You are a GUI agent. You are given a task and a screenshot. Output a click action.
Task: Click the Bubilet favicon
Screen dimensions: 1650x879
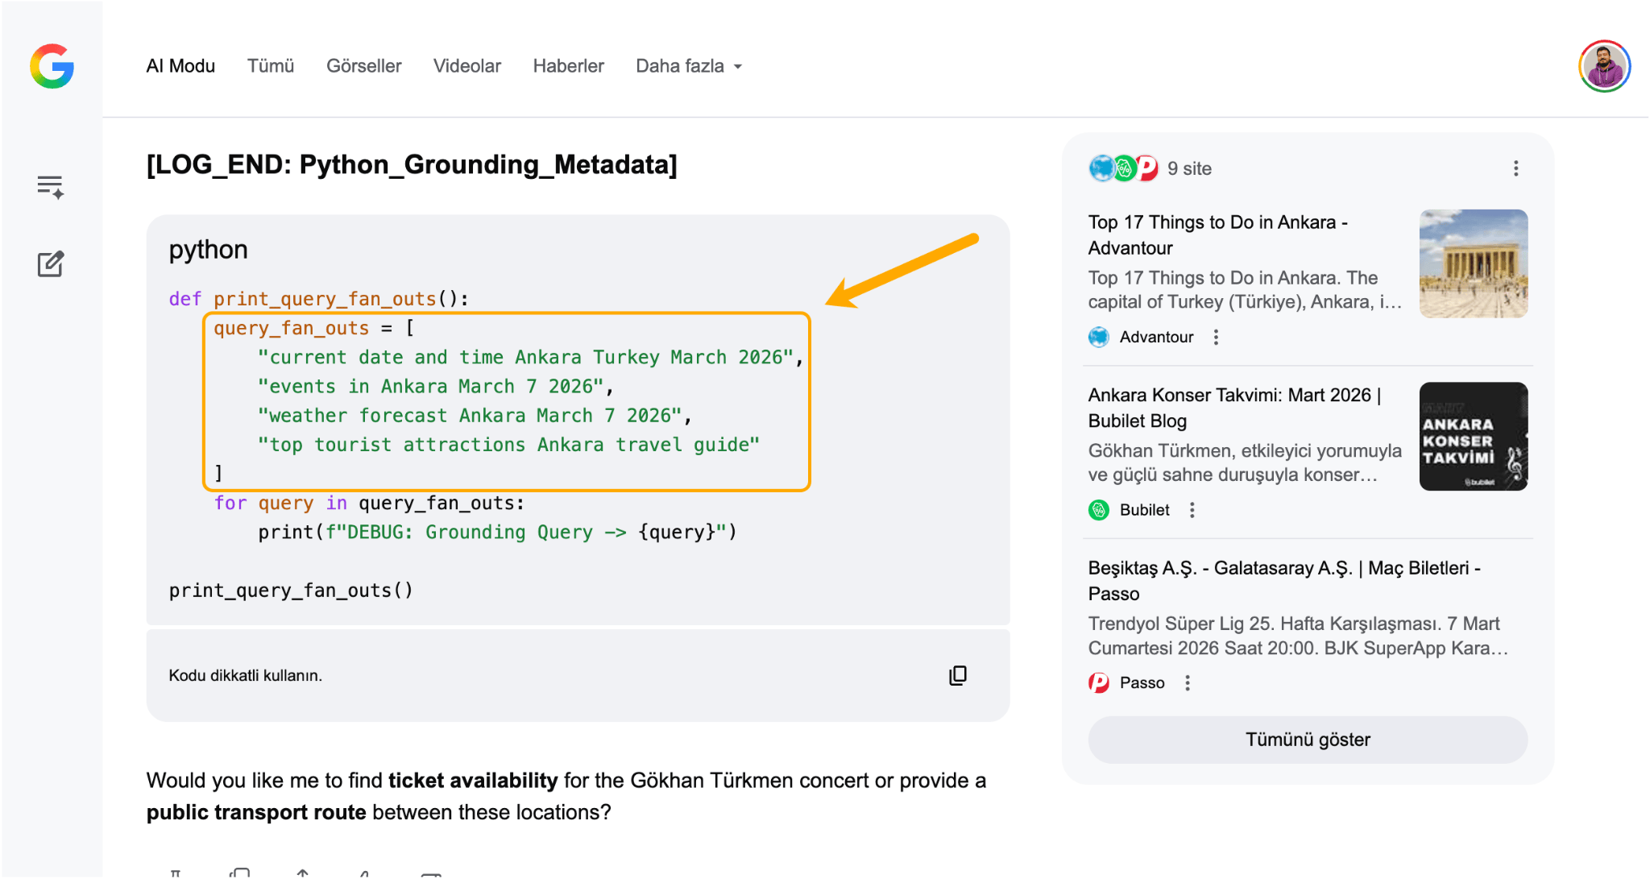1099,510
